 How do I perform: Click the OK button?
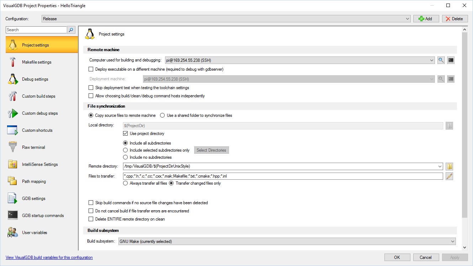tap(397, 257)
